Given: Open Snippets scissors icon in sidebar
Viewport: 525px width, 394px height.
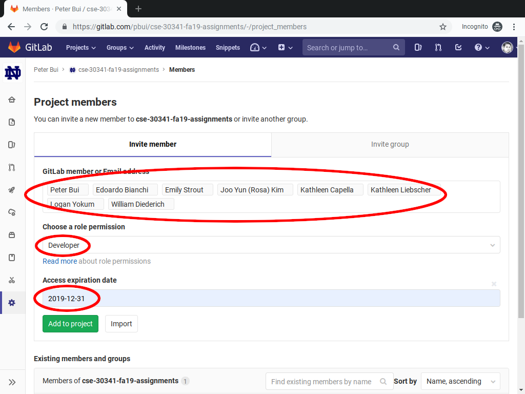Looking at the screenshot, I should click(x=12, y=280).
